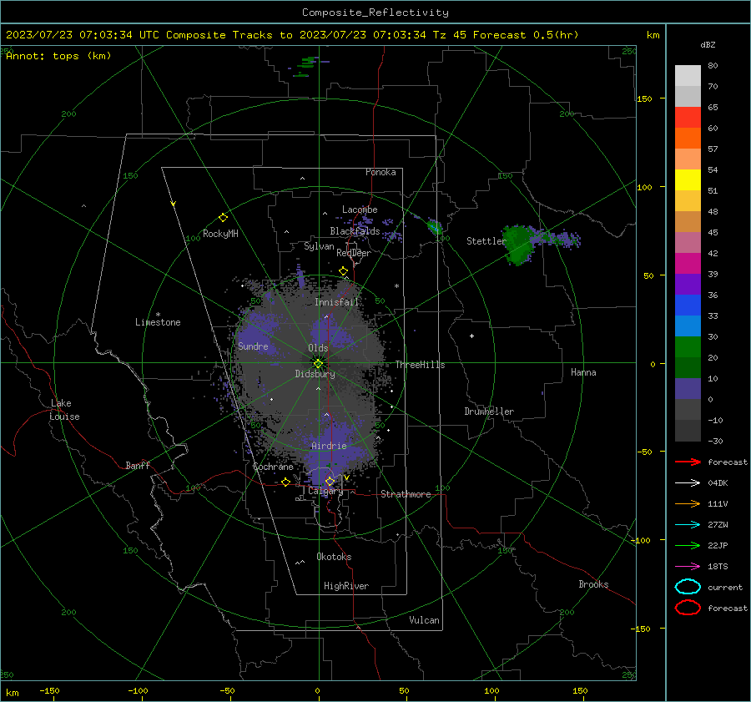This screenshot has height=702, width=751.
Task: Click the Sylvan town label
Action: (319, 246)
